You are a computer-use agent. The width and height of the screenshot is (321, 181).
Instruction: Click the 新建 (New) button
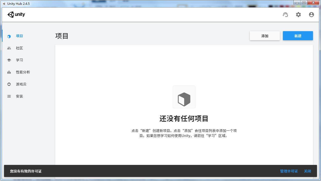click(x=298, y=36)
